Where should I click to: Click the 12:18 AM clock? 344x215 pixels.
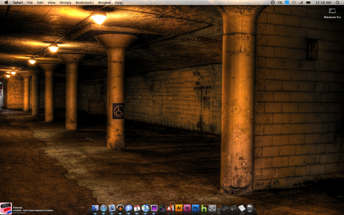pyautogui.click(x=324, y=3)
